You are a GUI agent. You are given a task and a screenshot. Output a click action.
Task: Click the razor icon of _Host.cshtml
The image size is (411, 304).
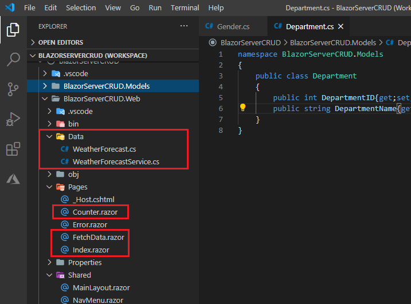65,199
